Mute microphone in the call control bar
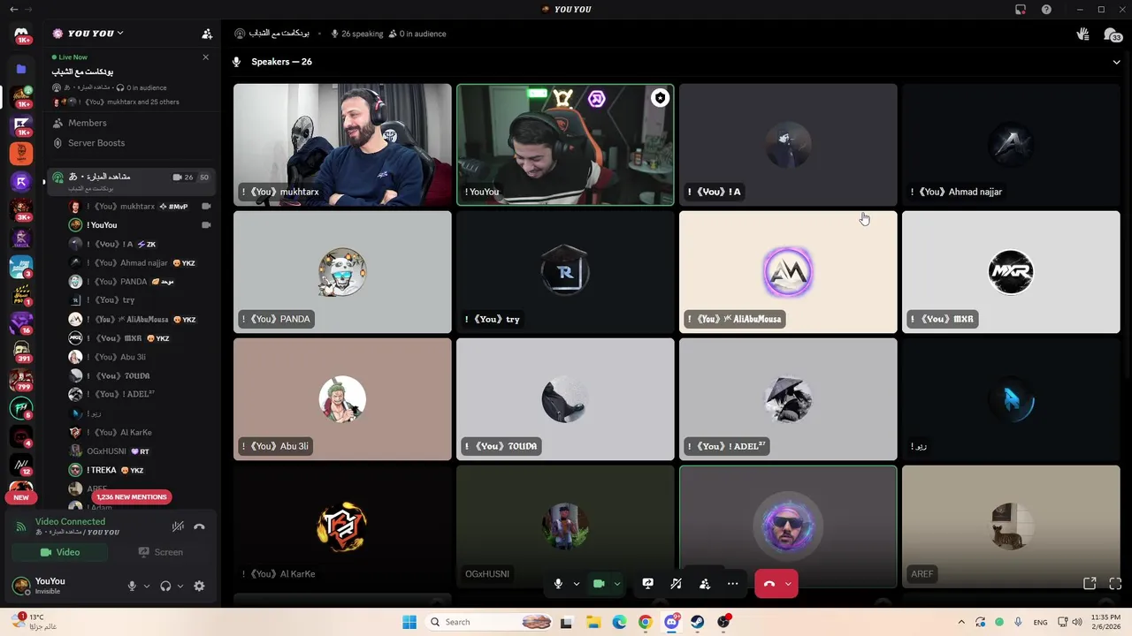The image size is (1132, 636). point(558,584)
